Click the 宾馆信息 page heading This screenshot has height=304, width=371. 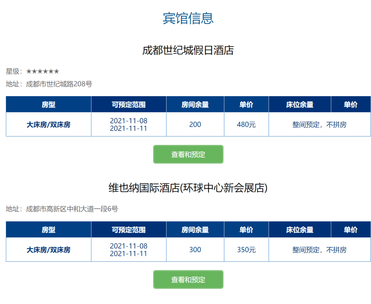pyautogui.click(x=188, y=19)
